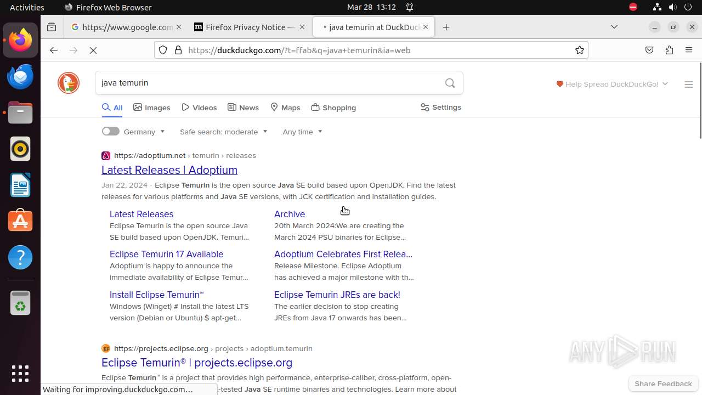Open the Any time filter dropdown
This screenshot has width=702, height=395.
click(x=302, y=132)
